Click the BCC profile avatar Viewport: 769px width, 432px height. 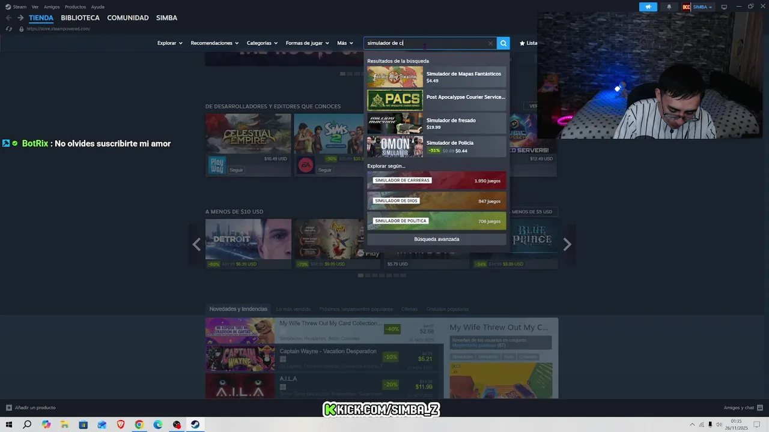pyautogui.click(x=686, y=7)
